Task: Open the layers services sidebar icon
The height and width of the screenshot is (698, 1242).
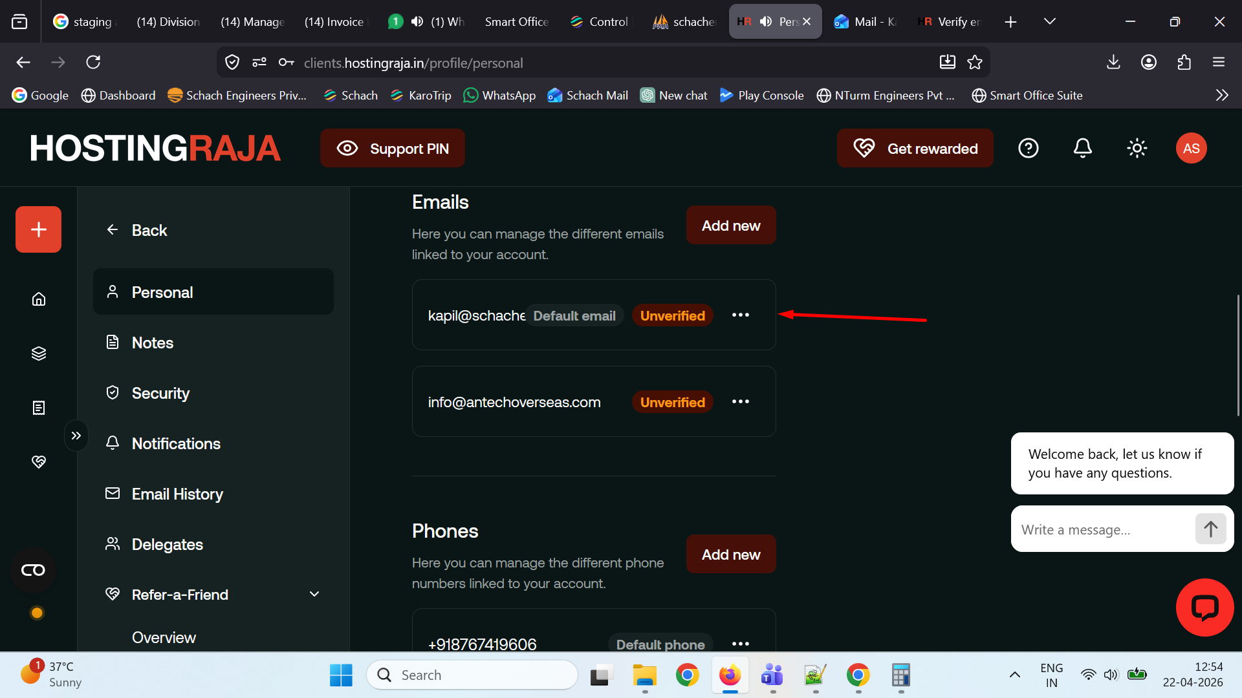Action: tap(39, 354)
